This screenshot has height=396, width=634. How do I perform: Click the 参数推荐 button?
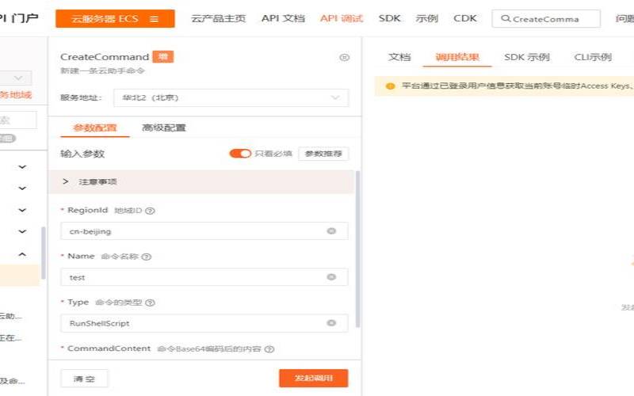pyautogui.click(x=323, y=154)
